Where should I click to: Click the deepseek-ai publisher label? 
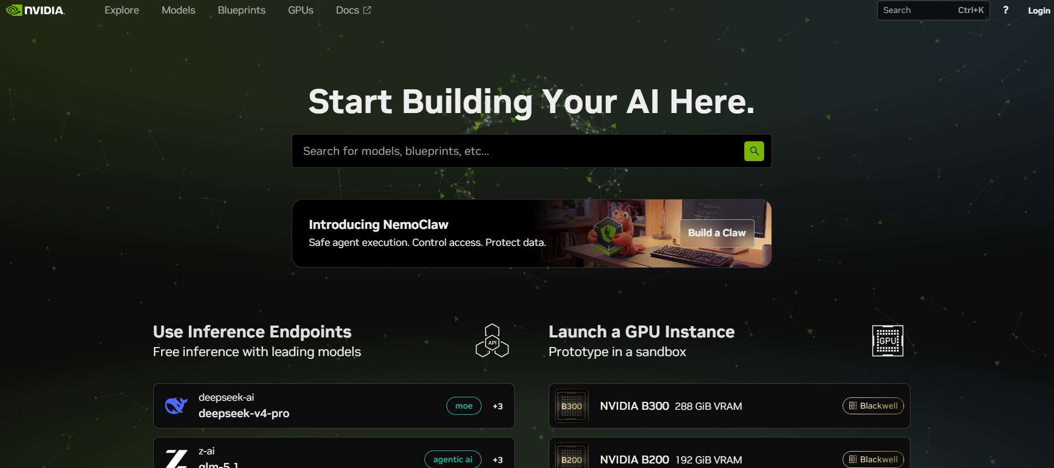click(x=226, y=397)
